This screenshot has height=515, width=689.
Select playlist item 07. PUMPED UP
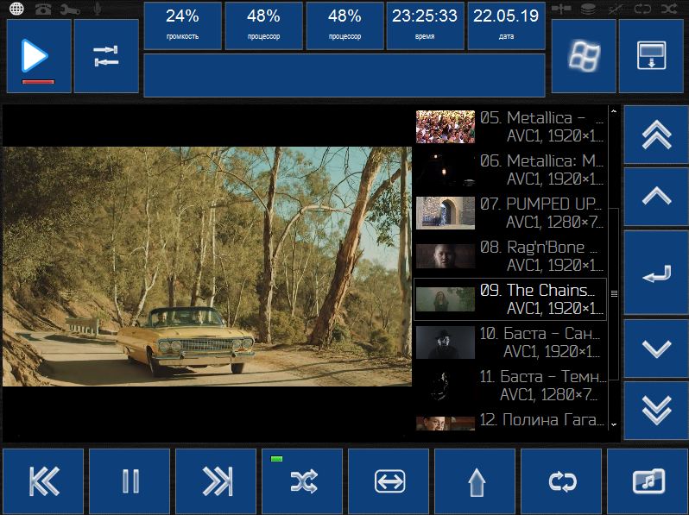[x=510, y=213]
